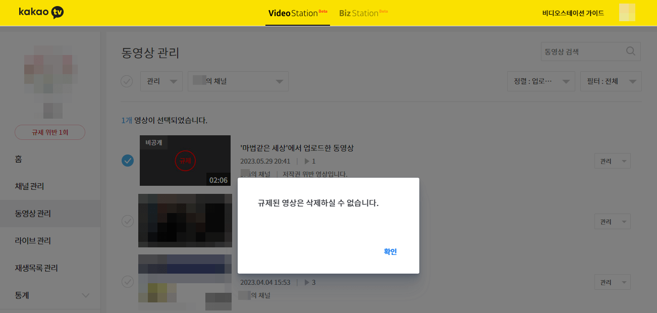Check the second video's selection circle
Image resolution: width=657 pixels, height=313 pixels.
tap(127, 221)
